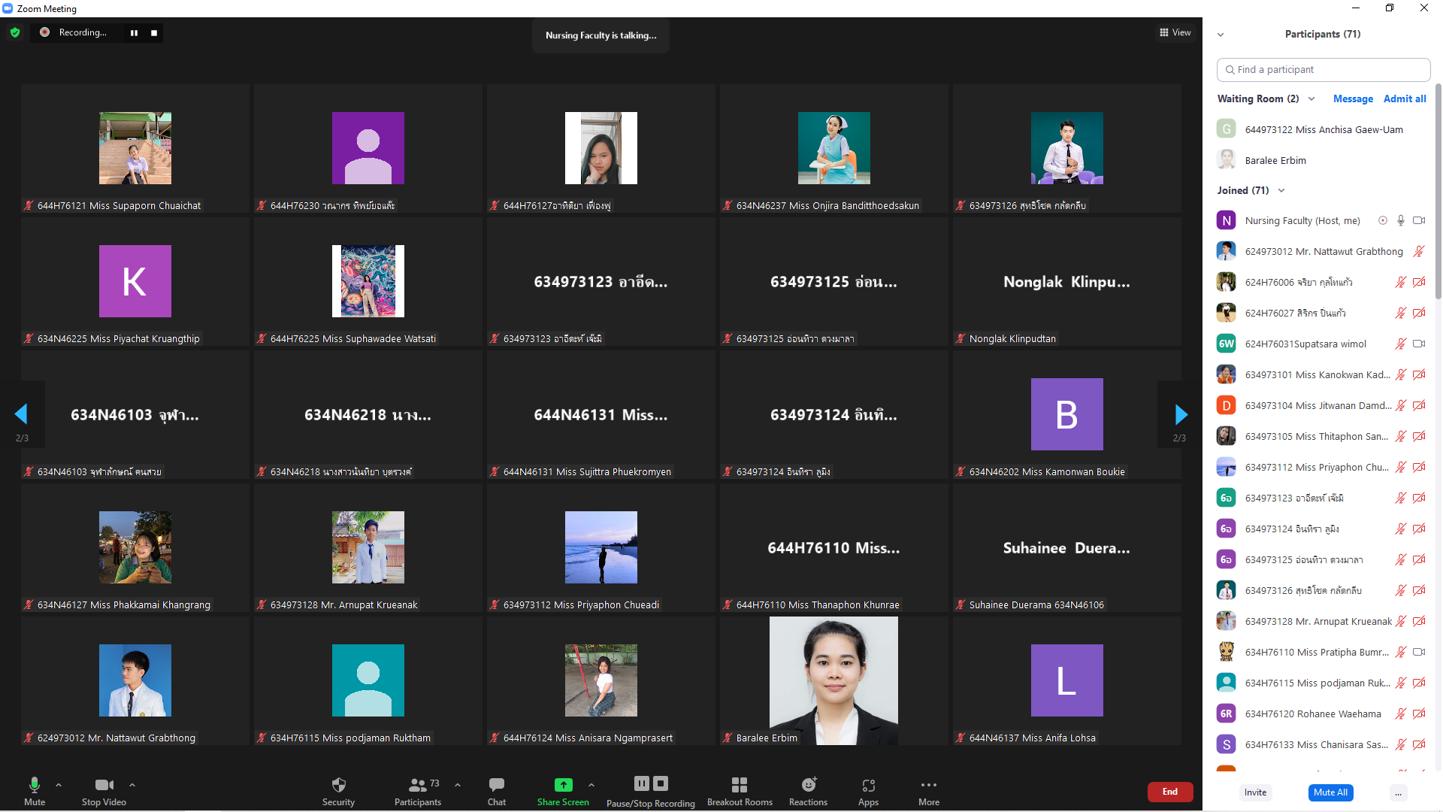Open the Chat panel
1443x812 pixels.
(496, 786)
